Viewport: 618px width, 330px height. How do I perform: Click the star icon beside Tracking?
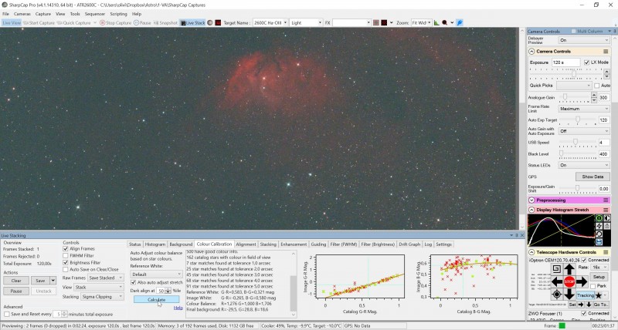click(599, 295)
